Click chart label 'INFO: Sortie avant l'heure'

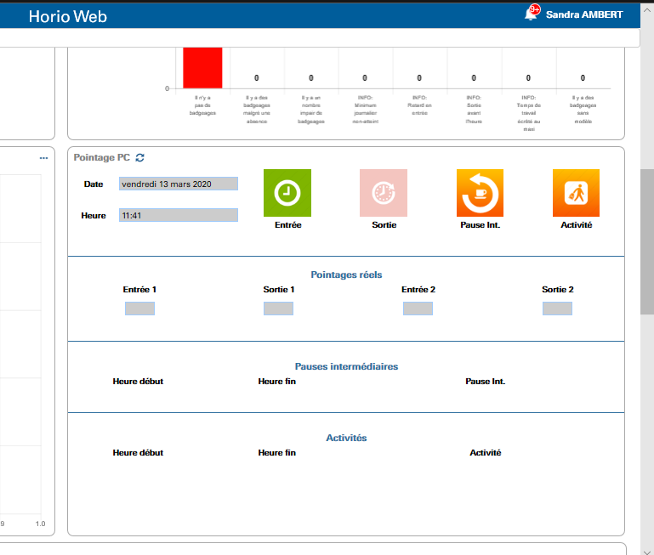[x=474, y=110]
